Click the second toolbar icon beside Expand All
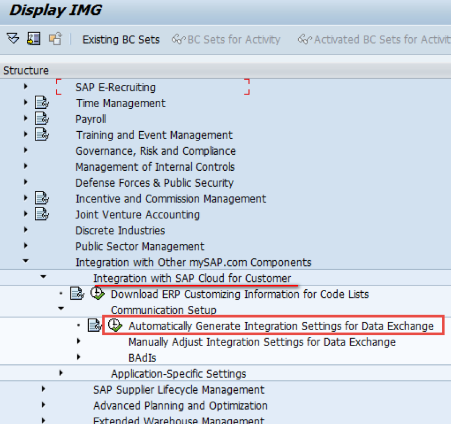The width and height of the screenshot is (451, 424). (x=34, y=39)
